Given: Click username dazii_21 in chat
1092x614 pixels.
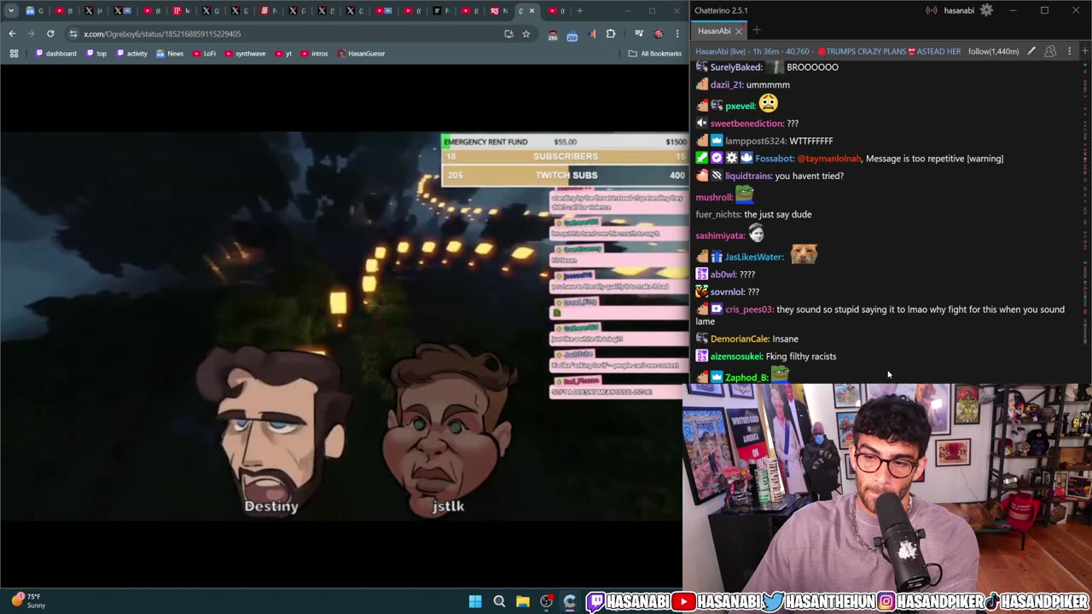Looking at the screenshot, I should [726, 84].
